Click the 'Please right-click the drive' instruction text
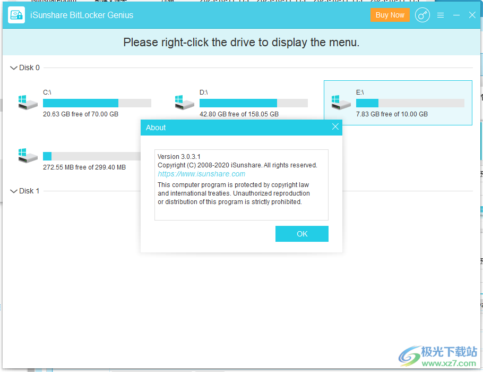The image size is (483, 372). pyautogui.click(x=241, y=43)
